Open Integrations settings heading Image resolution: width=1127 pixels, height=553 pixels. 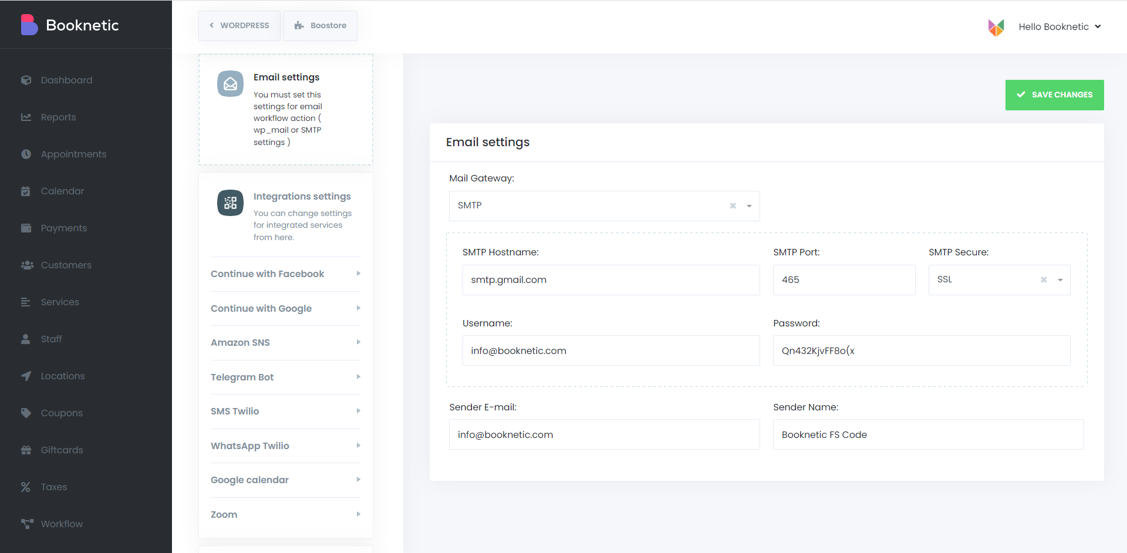pos(302,196)
